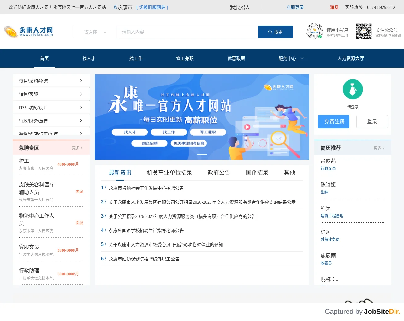This screenshot has height=321, width=404.
Task: Click 更多 in the 急聘专区 header
Action: tap(77, 148)
